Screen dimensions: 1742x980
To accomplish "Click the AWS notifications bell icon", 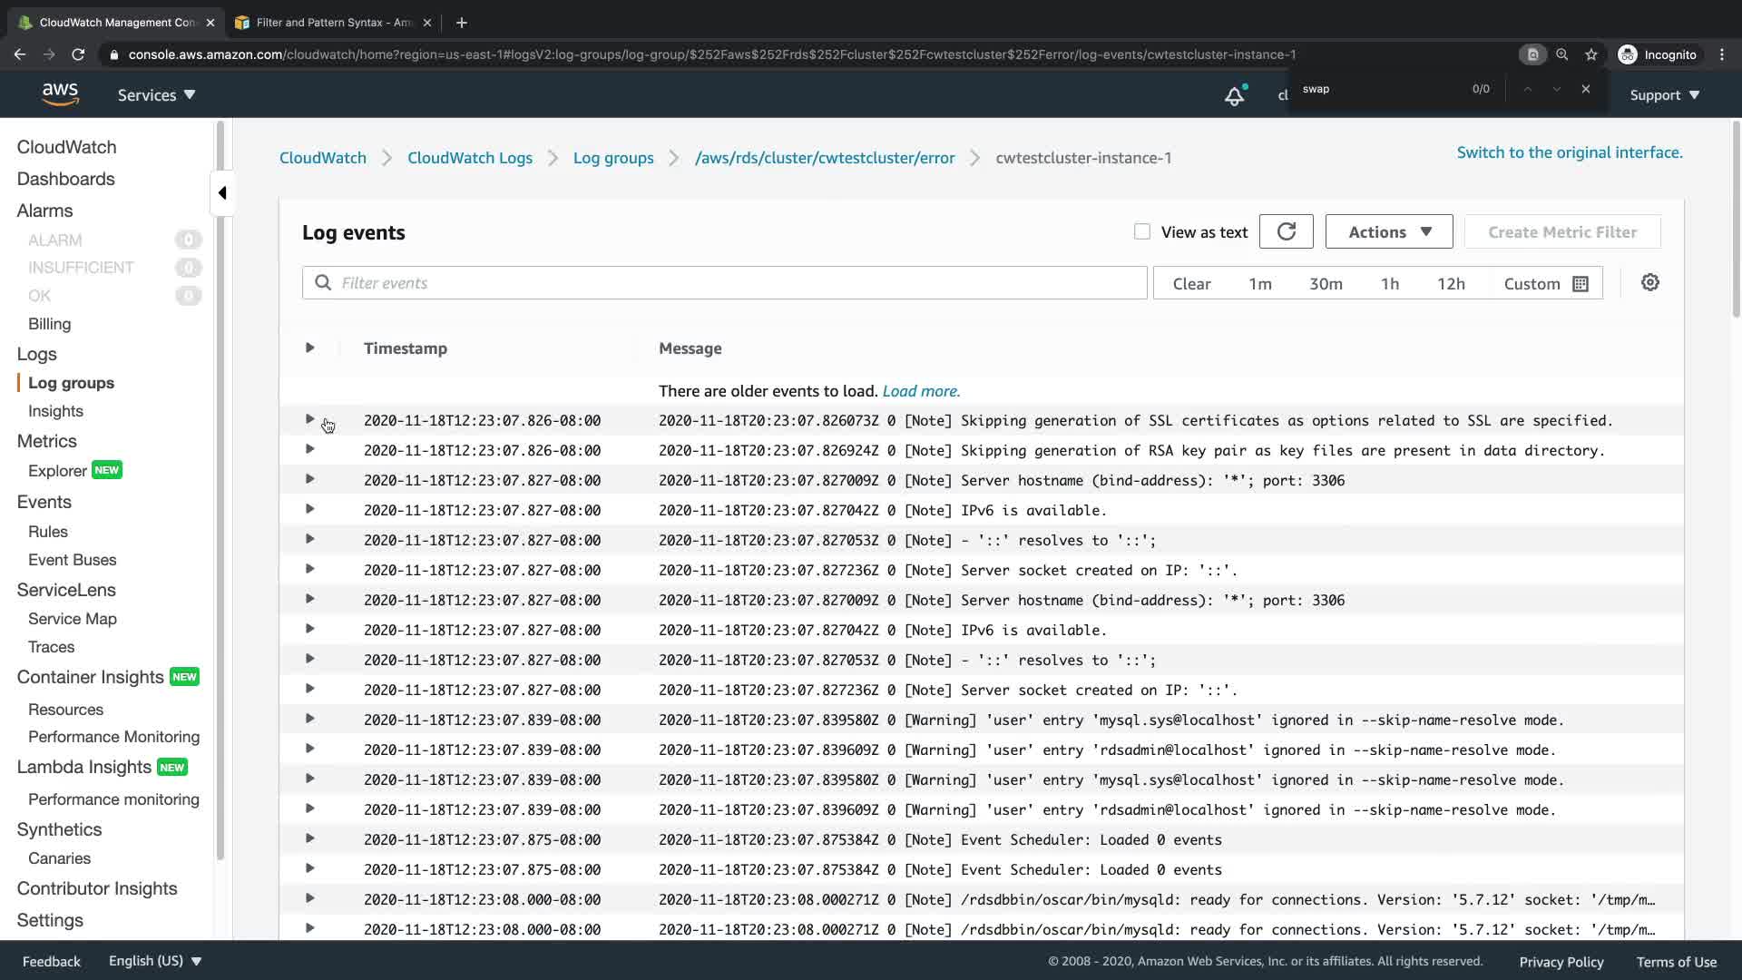I will [1234, 95].
